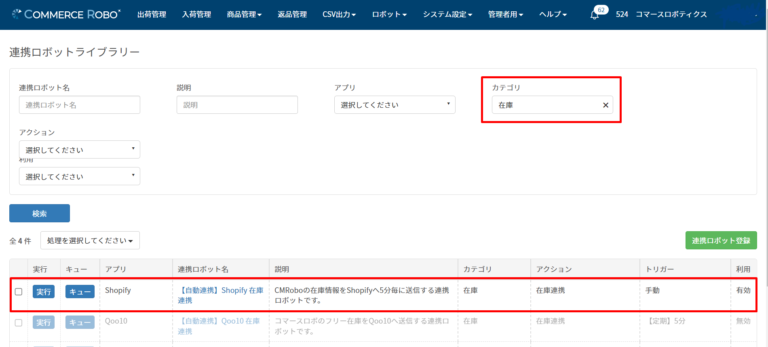Open the アクション dropdown
Image resolution: width=768 pixels, height=347 pixels.
coord(79,150)
